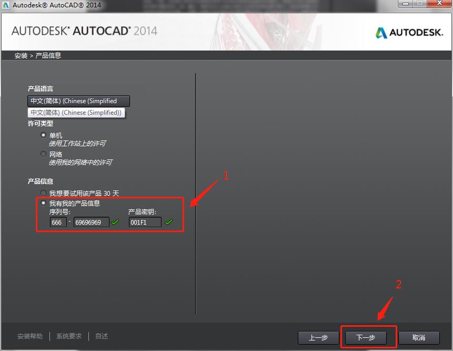The width and height of the screenshot is (453, 351).
Task: Click the serial number field 69696969
Action: [x=92, y=222]
